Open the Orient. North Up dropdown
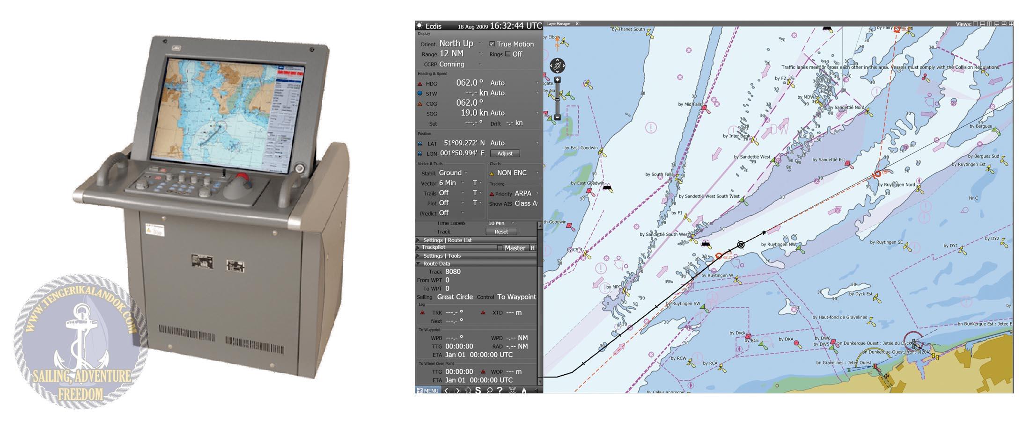This screenshot has height=421, width=1030. pyautogui.click(x=480, y=44)
